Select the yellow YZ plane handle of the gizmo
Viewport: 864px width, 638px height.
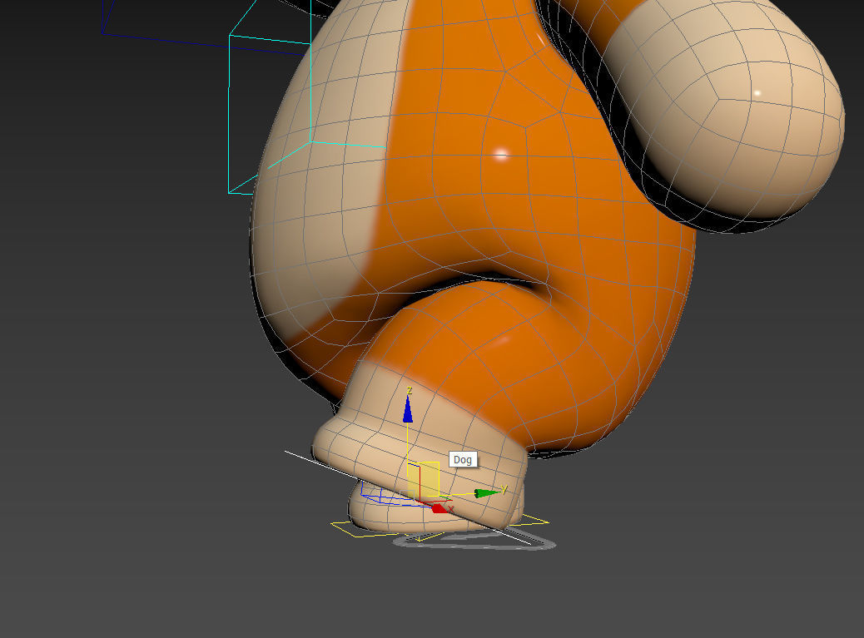423,478
